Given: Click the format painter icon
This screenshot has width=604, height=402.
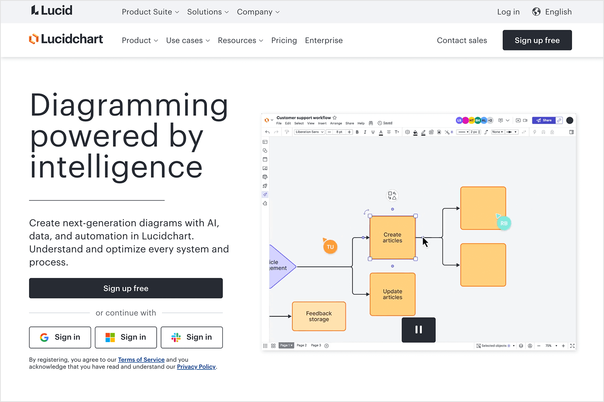Looking at the screenshot, I should 287,132.
